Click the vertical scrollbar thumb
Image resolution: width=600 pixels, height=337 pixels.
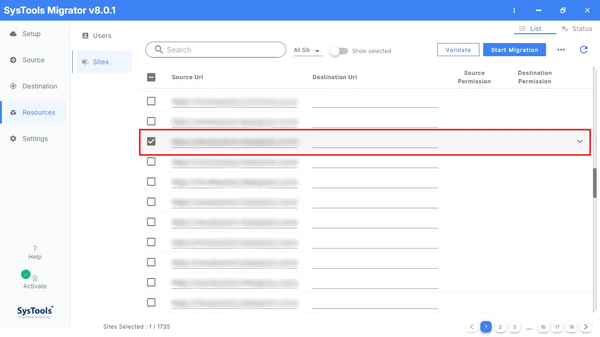tap(595, 183)
